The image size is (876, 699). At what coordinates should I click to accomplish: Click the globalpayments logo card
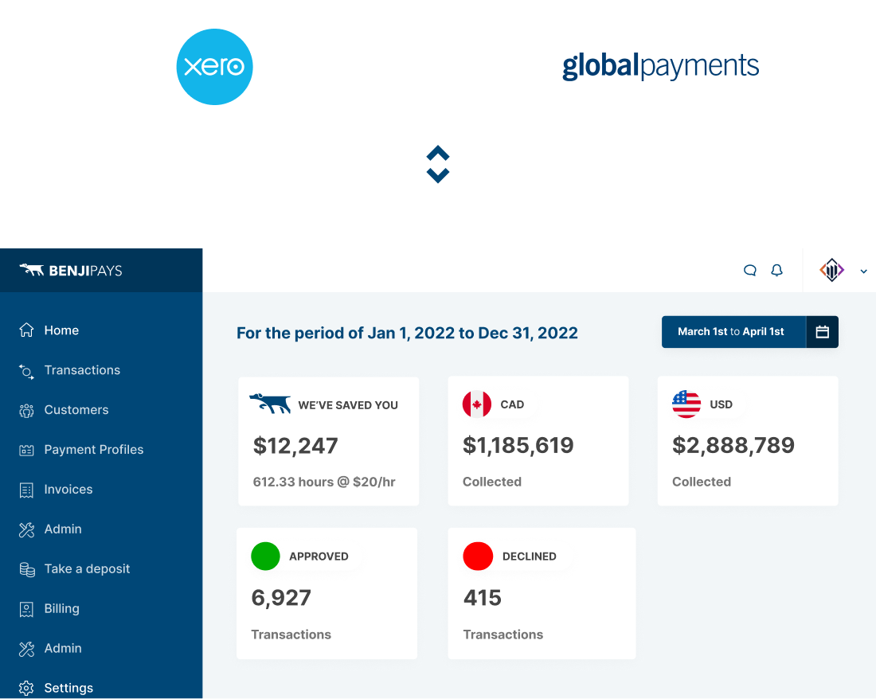(660, 67)
